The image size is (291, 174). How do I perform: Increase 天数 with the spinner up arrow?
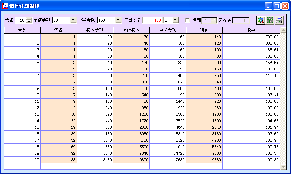29,19
